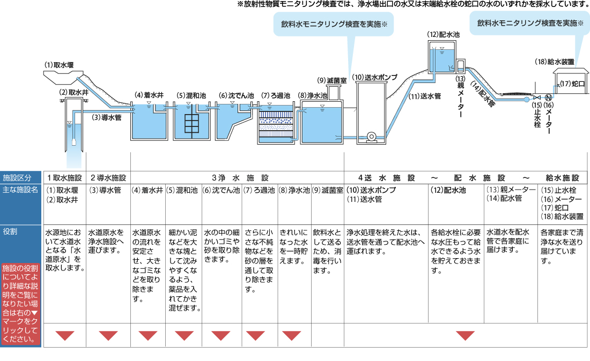
Task: Click the 沈でん池 sedimentation basin diagram
Action: click(x=231, y=121)
